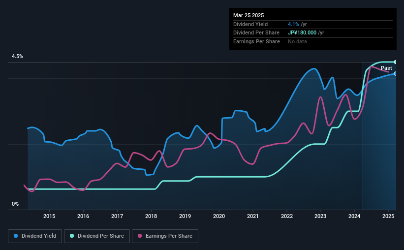The height and width of the screenshot is (250, 404).
Task: Click the 4.1% dividend yield value
Action: pyautogui.click(x=293, y=24)
